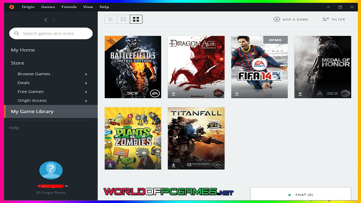This screenshot has width=361, height=203.
Task: Select the FIFA 14 demo tile
Action: pos(259,67)
